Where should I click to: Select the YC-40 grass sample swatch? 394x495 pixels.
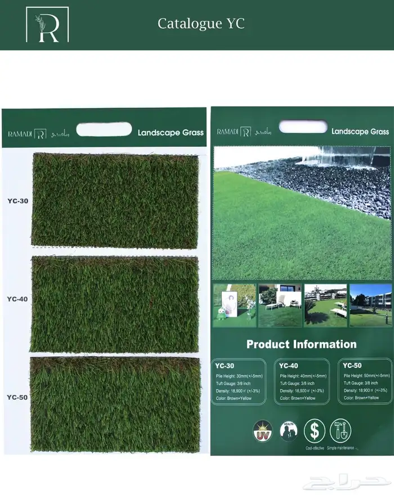pos(115,304)
